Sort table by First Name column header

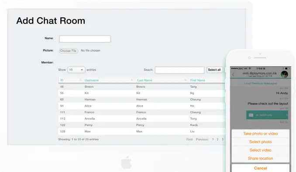pos(197,80)
